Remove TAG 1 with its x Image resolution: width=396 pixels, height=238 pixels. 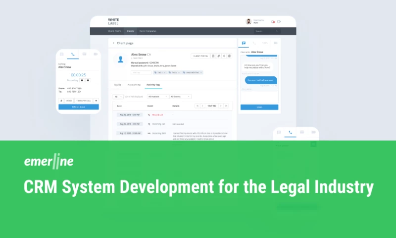[165, 72]
